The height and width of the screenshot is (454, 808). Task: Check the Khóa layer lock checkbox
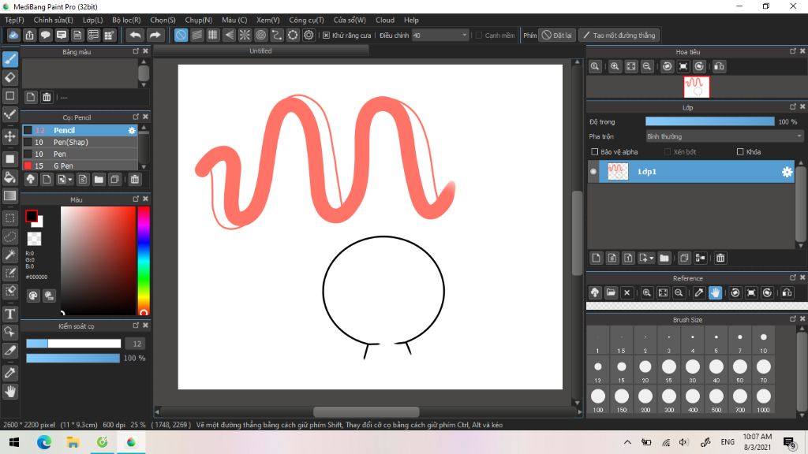[740, 151]
